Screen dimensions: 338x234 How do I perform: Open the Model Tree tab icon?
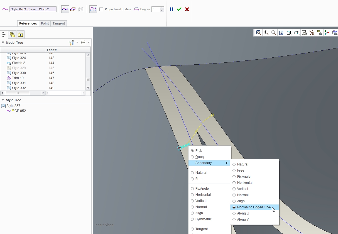[4, 35]
